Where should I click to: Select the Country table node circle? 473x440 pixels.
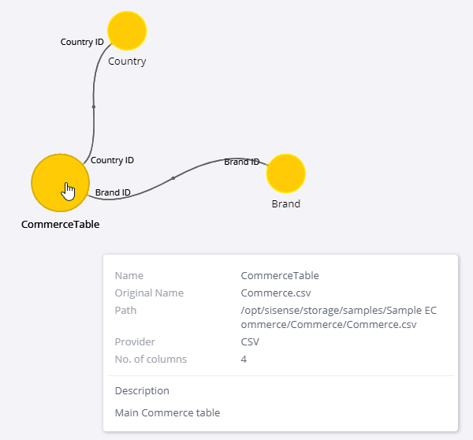tap(127, 31)
